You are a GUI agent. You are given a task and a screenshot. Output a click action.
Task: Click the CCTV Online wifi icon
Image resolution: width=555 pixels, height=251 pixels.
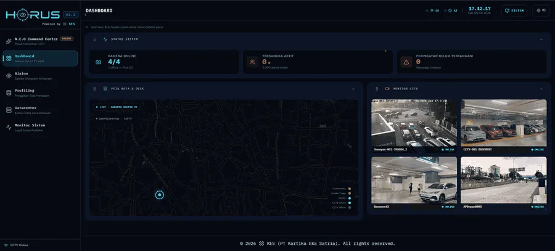point(6,245)
